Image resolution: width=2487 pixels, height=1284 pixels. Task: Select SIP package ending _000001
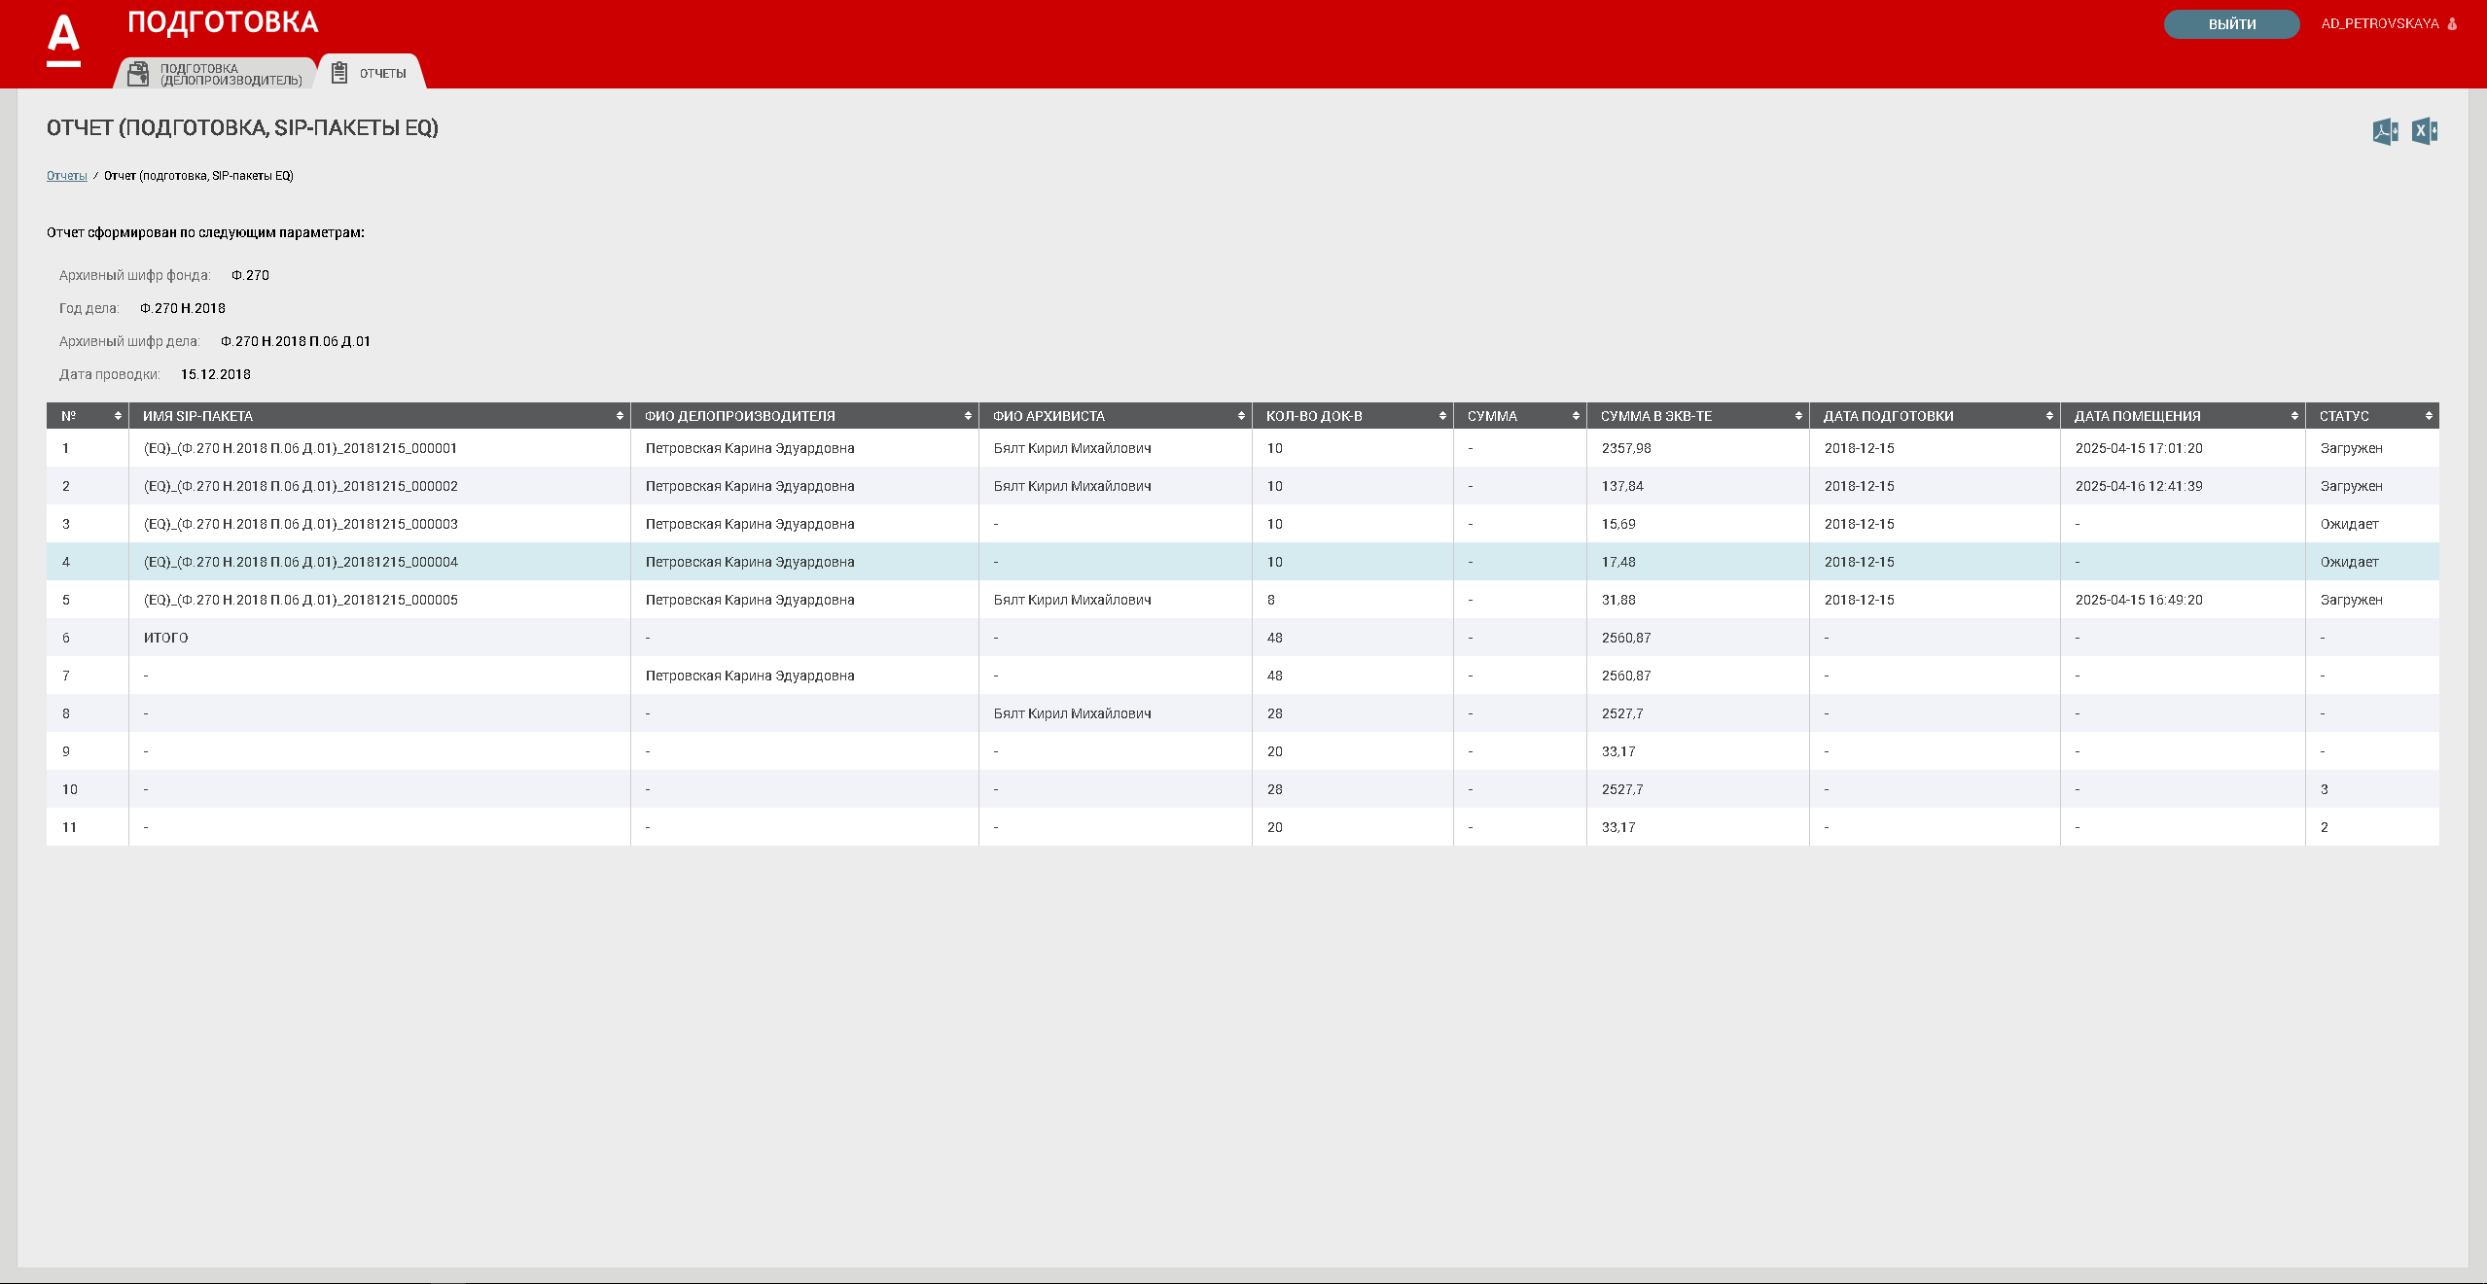(301, 448)
